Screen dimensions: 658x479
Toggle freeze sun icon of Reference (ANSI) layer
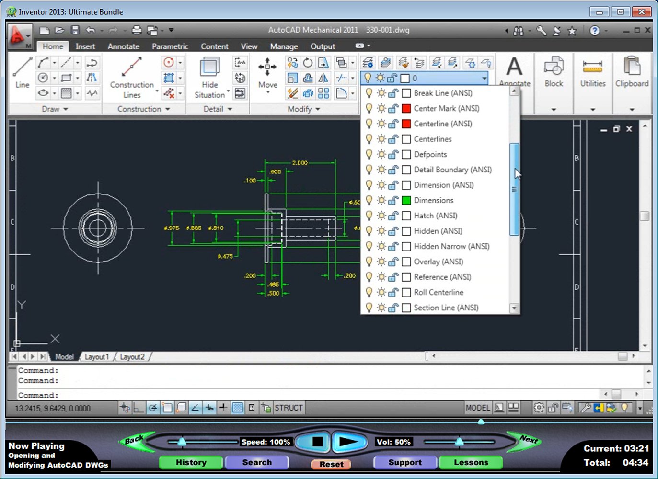(x=381, y=277)
